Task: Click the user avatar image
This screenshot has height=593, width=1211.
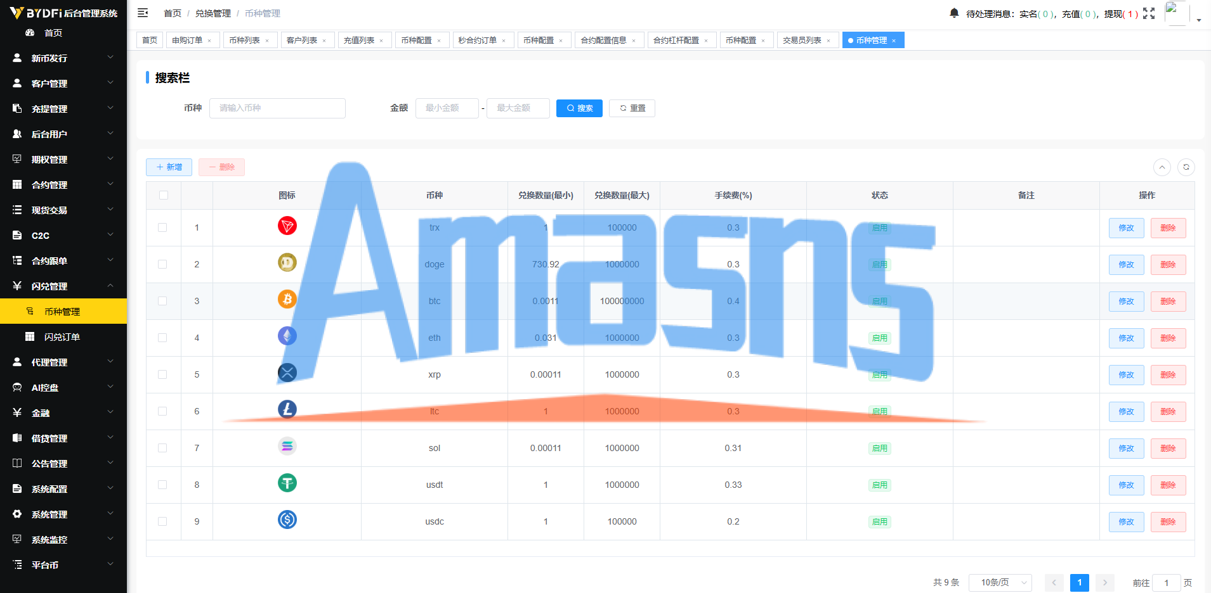Action: [x=1177, y=13]
